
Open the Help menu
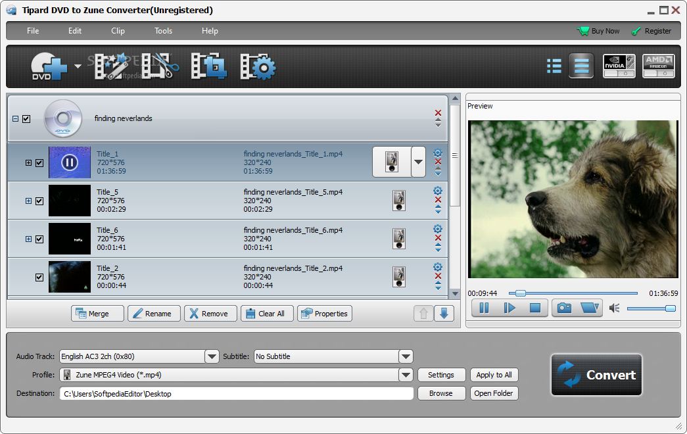coord(210,31)
